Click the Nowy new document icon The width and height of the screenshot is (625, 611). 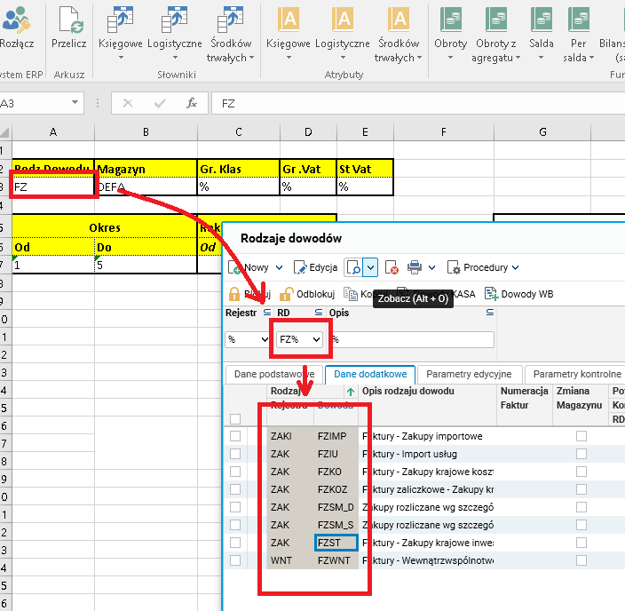pyautogui.click(x=234, y=267)
